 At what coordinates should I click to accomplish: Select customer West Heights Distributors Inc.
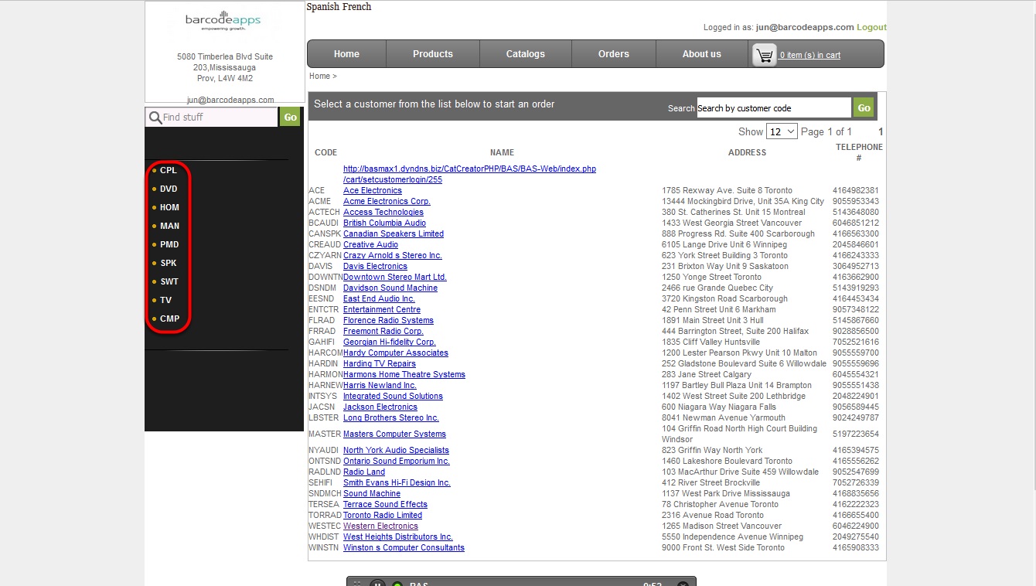(398, 537)
